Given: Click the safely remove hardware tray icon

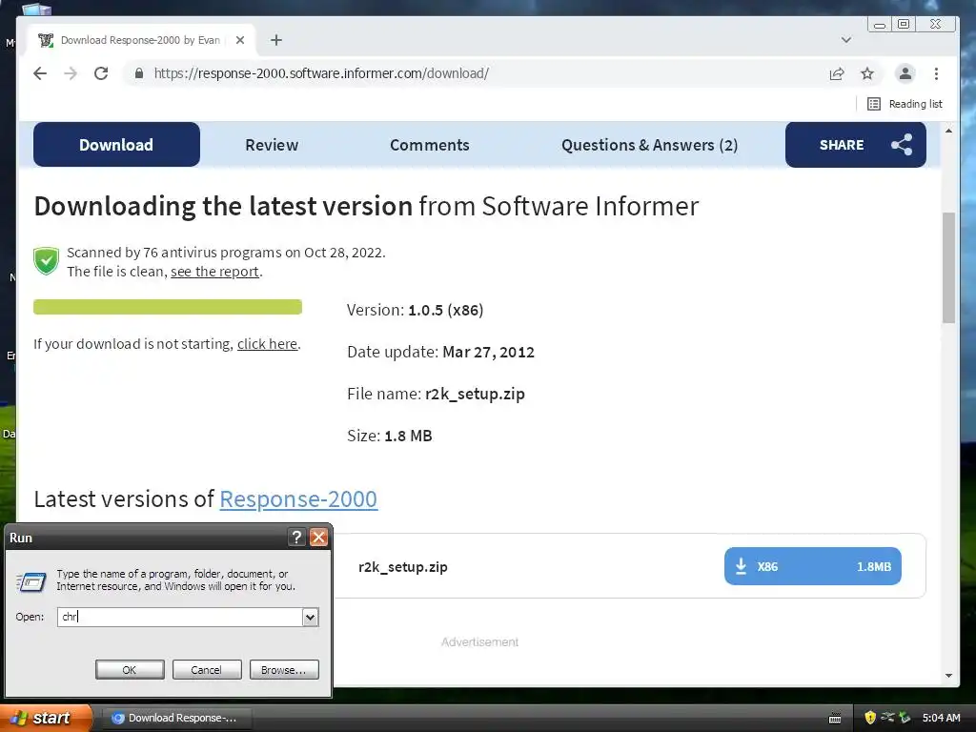Looking at the screenshot, I should click(905, 718).
